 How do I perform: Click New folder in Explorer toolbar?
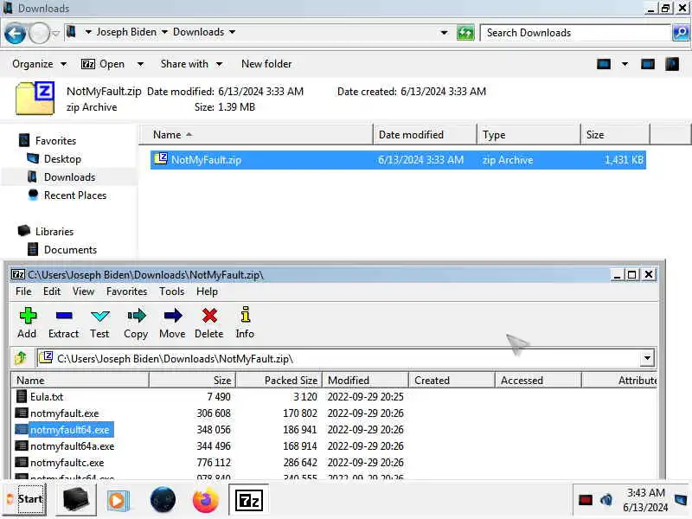pyautogui.click(x=266, y=64)
